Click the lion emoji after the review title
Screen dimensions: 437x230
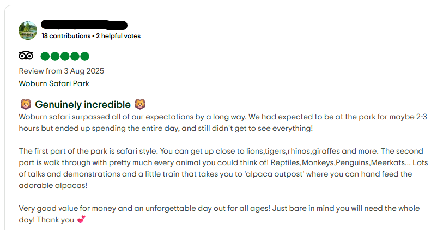pos(139,104)
